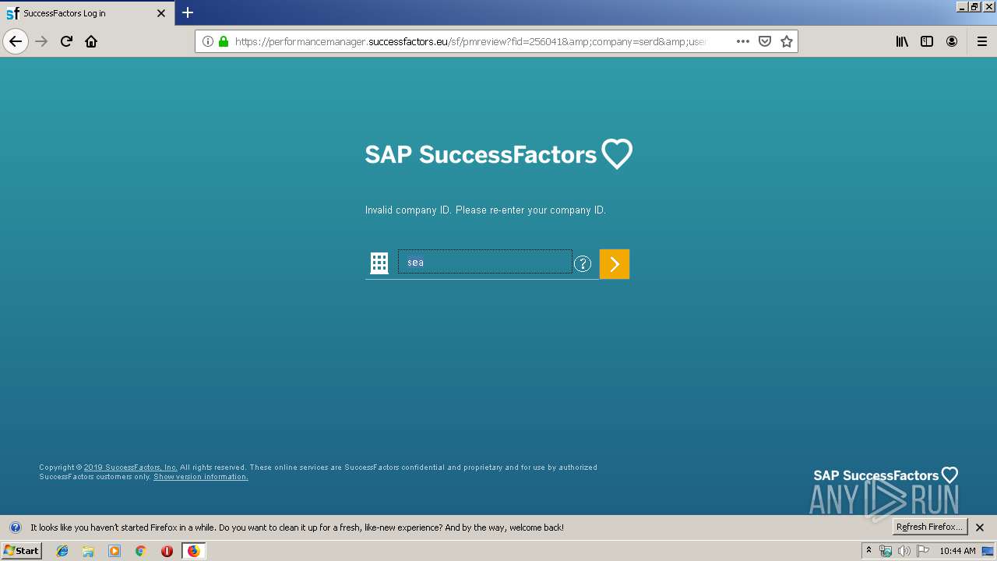Reload the current page

pos(66,41)
